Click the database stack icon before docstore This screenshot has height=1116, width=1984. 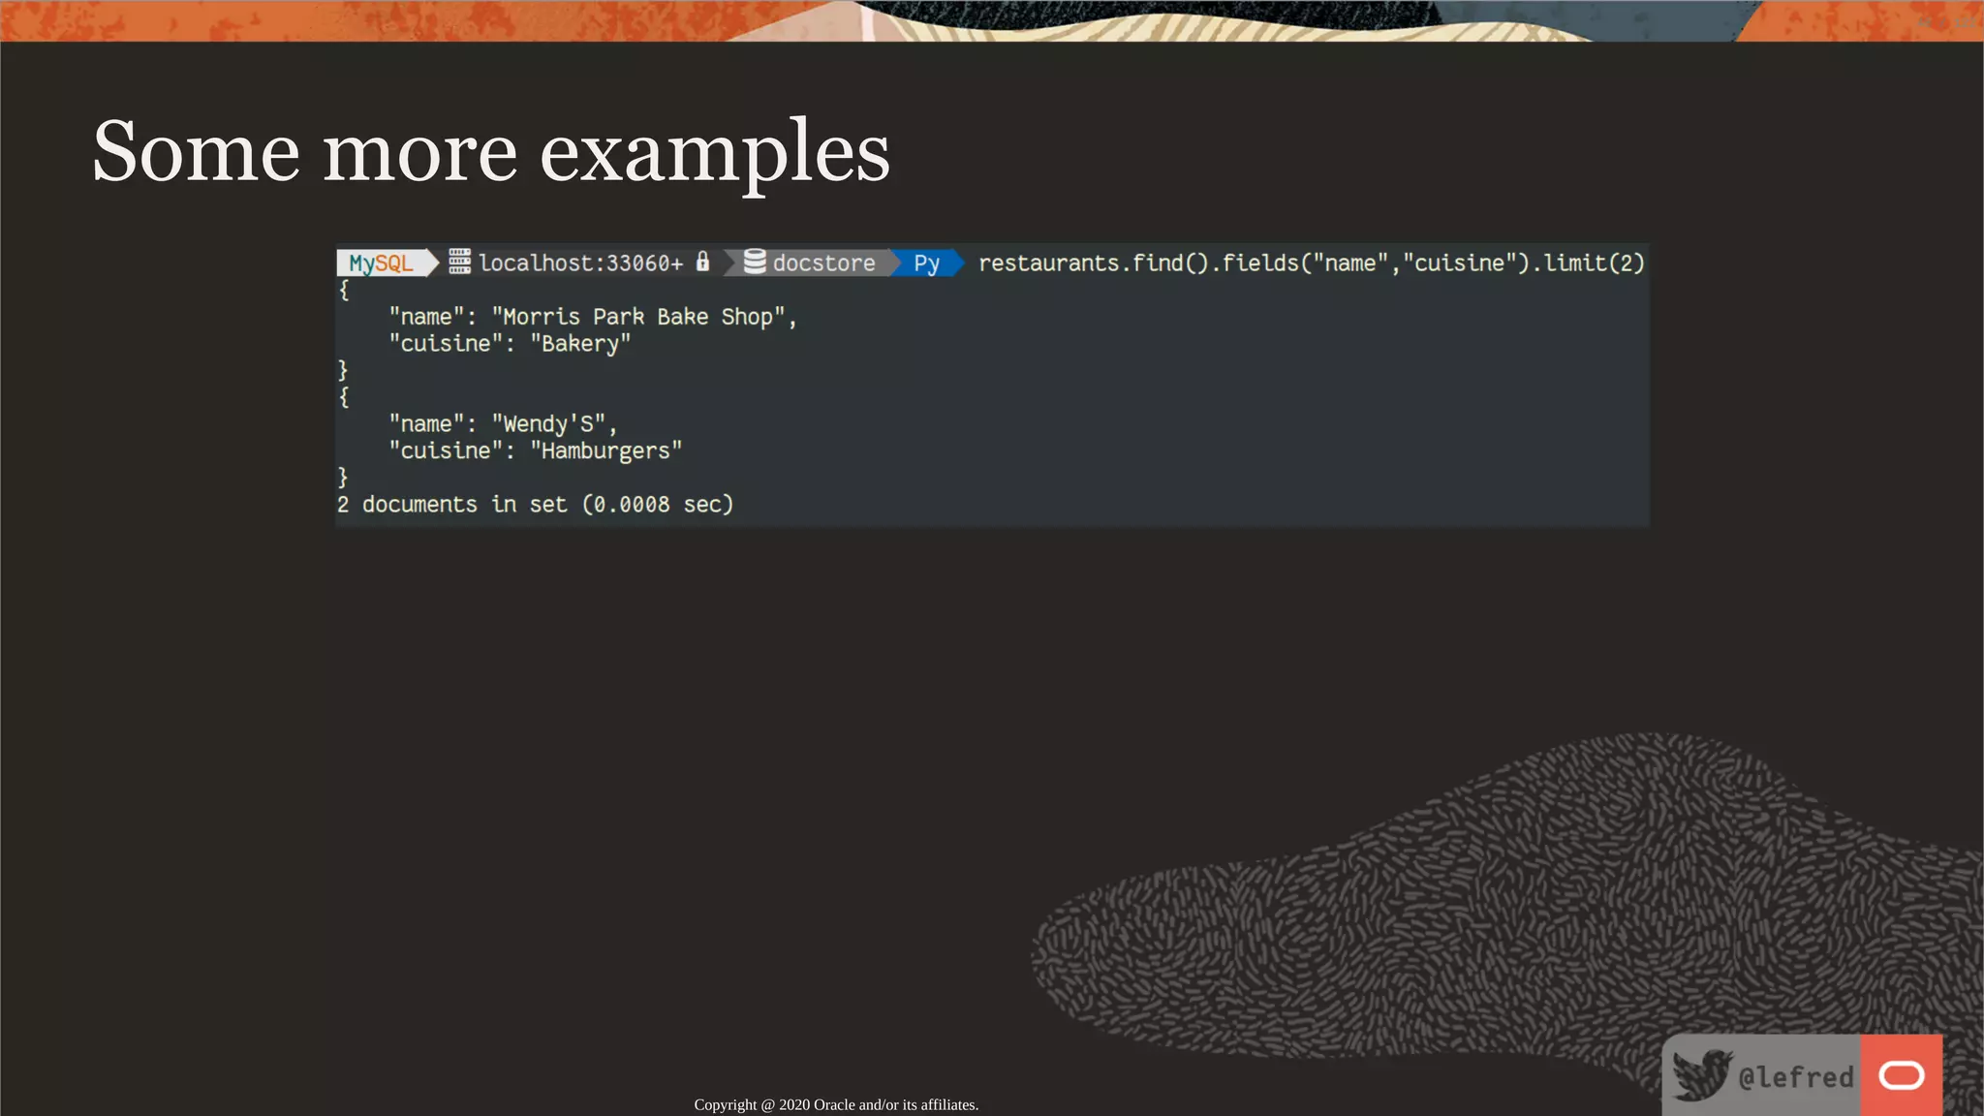click(x=755, y=262)
